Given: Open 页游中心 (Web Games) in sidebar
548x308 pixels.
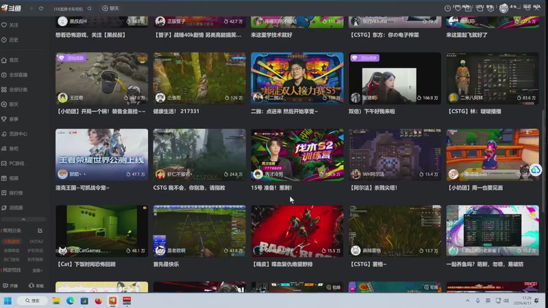Looking at the screenshot, I should point(14,133).
